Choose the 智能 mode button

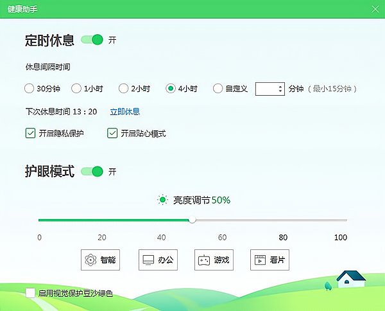pos(101,260)
